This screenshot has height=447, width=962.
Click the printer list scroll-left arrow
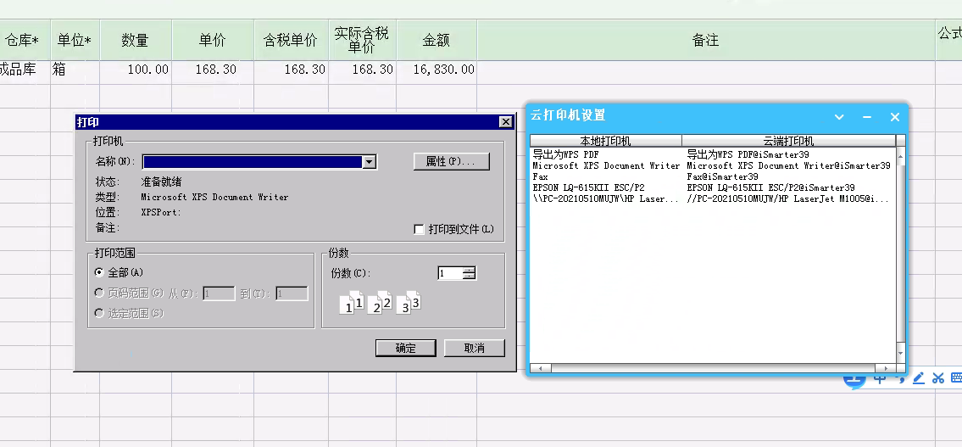540,368
